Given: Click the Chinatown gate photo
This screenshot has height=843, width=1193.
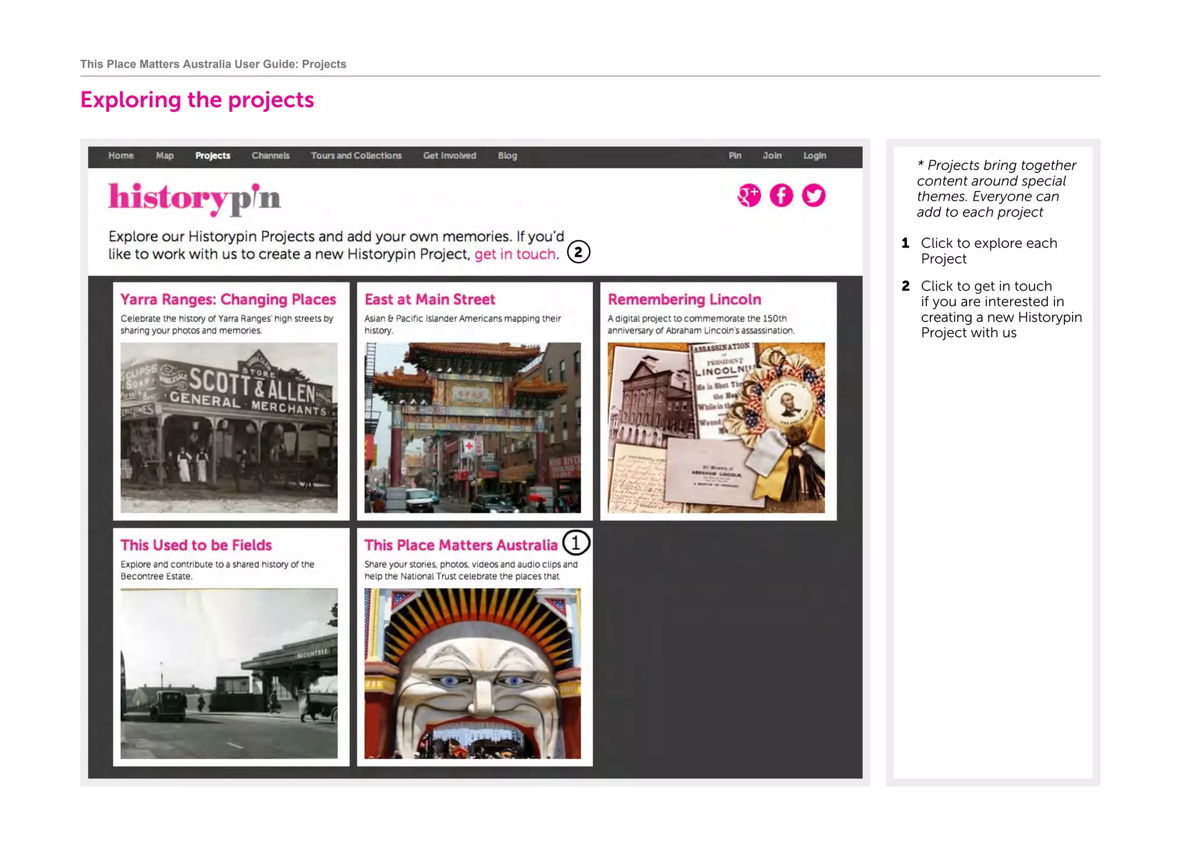Looking at the screenshot, I should click(x=472, y=428).
